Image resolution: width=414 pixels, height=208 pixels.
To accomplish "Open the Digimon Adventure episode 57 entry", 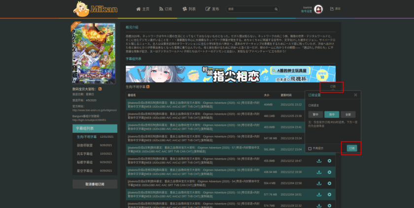I will tap(194, 149).
